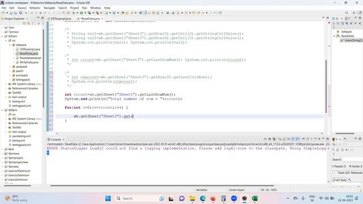Click the Save All toolbar icon
The height and width of the screenshot is (204, 363).
click(15, 13)
